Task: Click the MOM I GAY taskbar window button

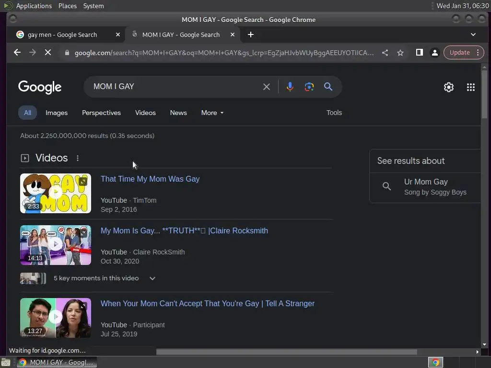Action: pyautogui.click(x=57, y=362)
